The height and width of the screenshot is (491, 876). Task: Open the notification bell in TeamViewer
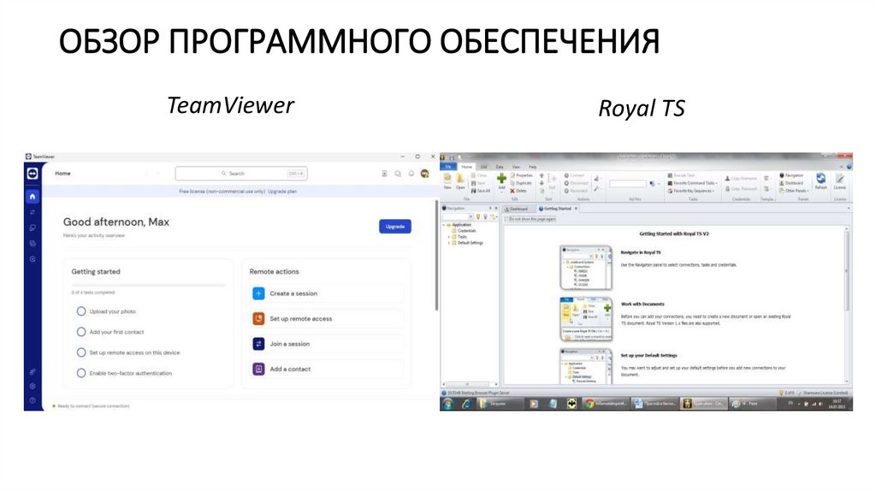[x=411, y=174]
